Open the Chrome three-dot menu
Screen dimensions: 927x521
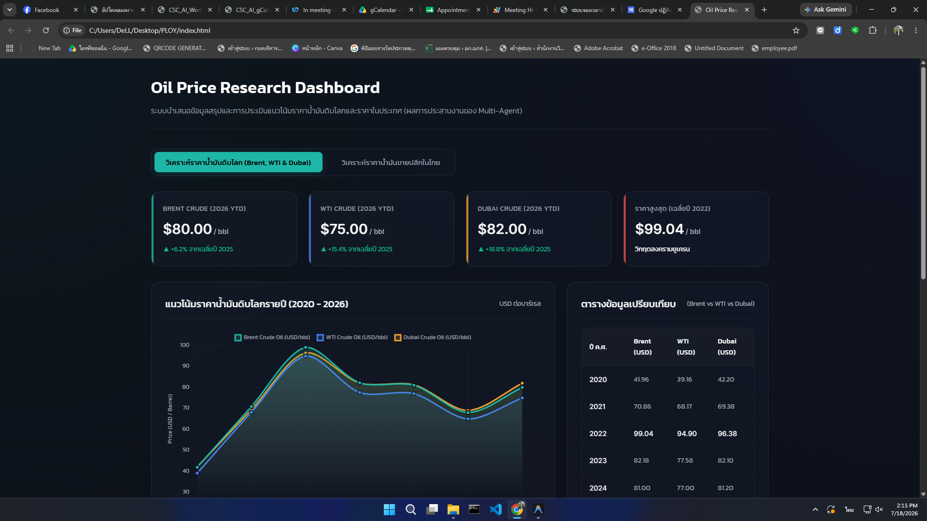coord(916,30)
